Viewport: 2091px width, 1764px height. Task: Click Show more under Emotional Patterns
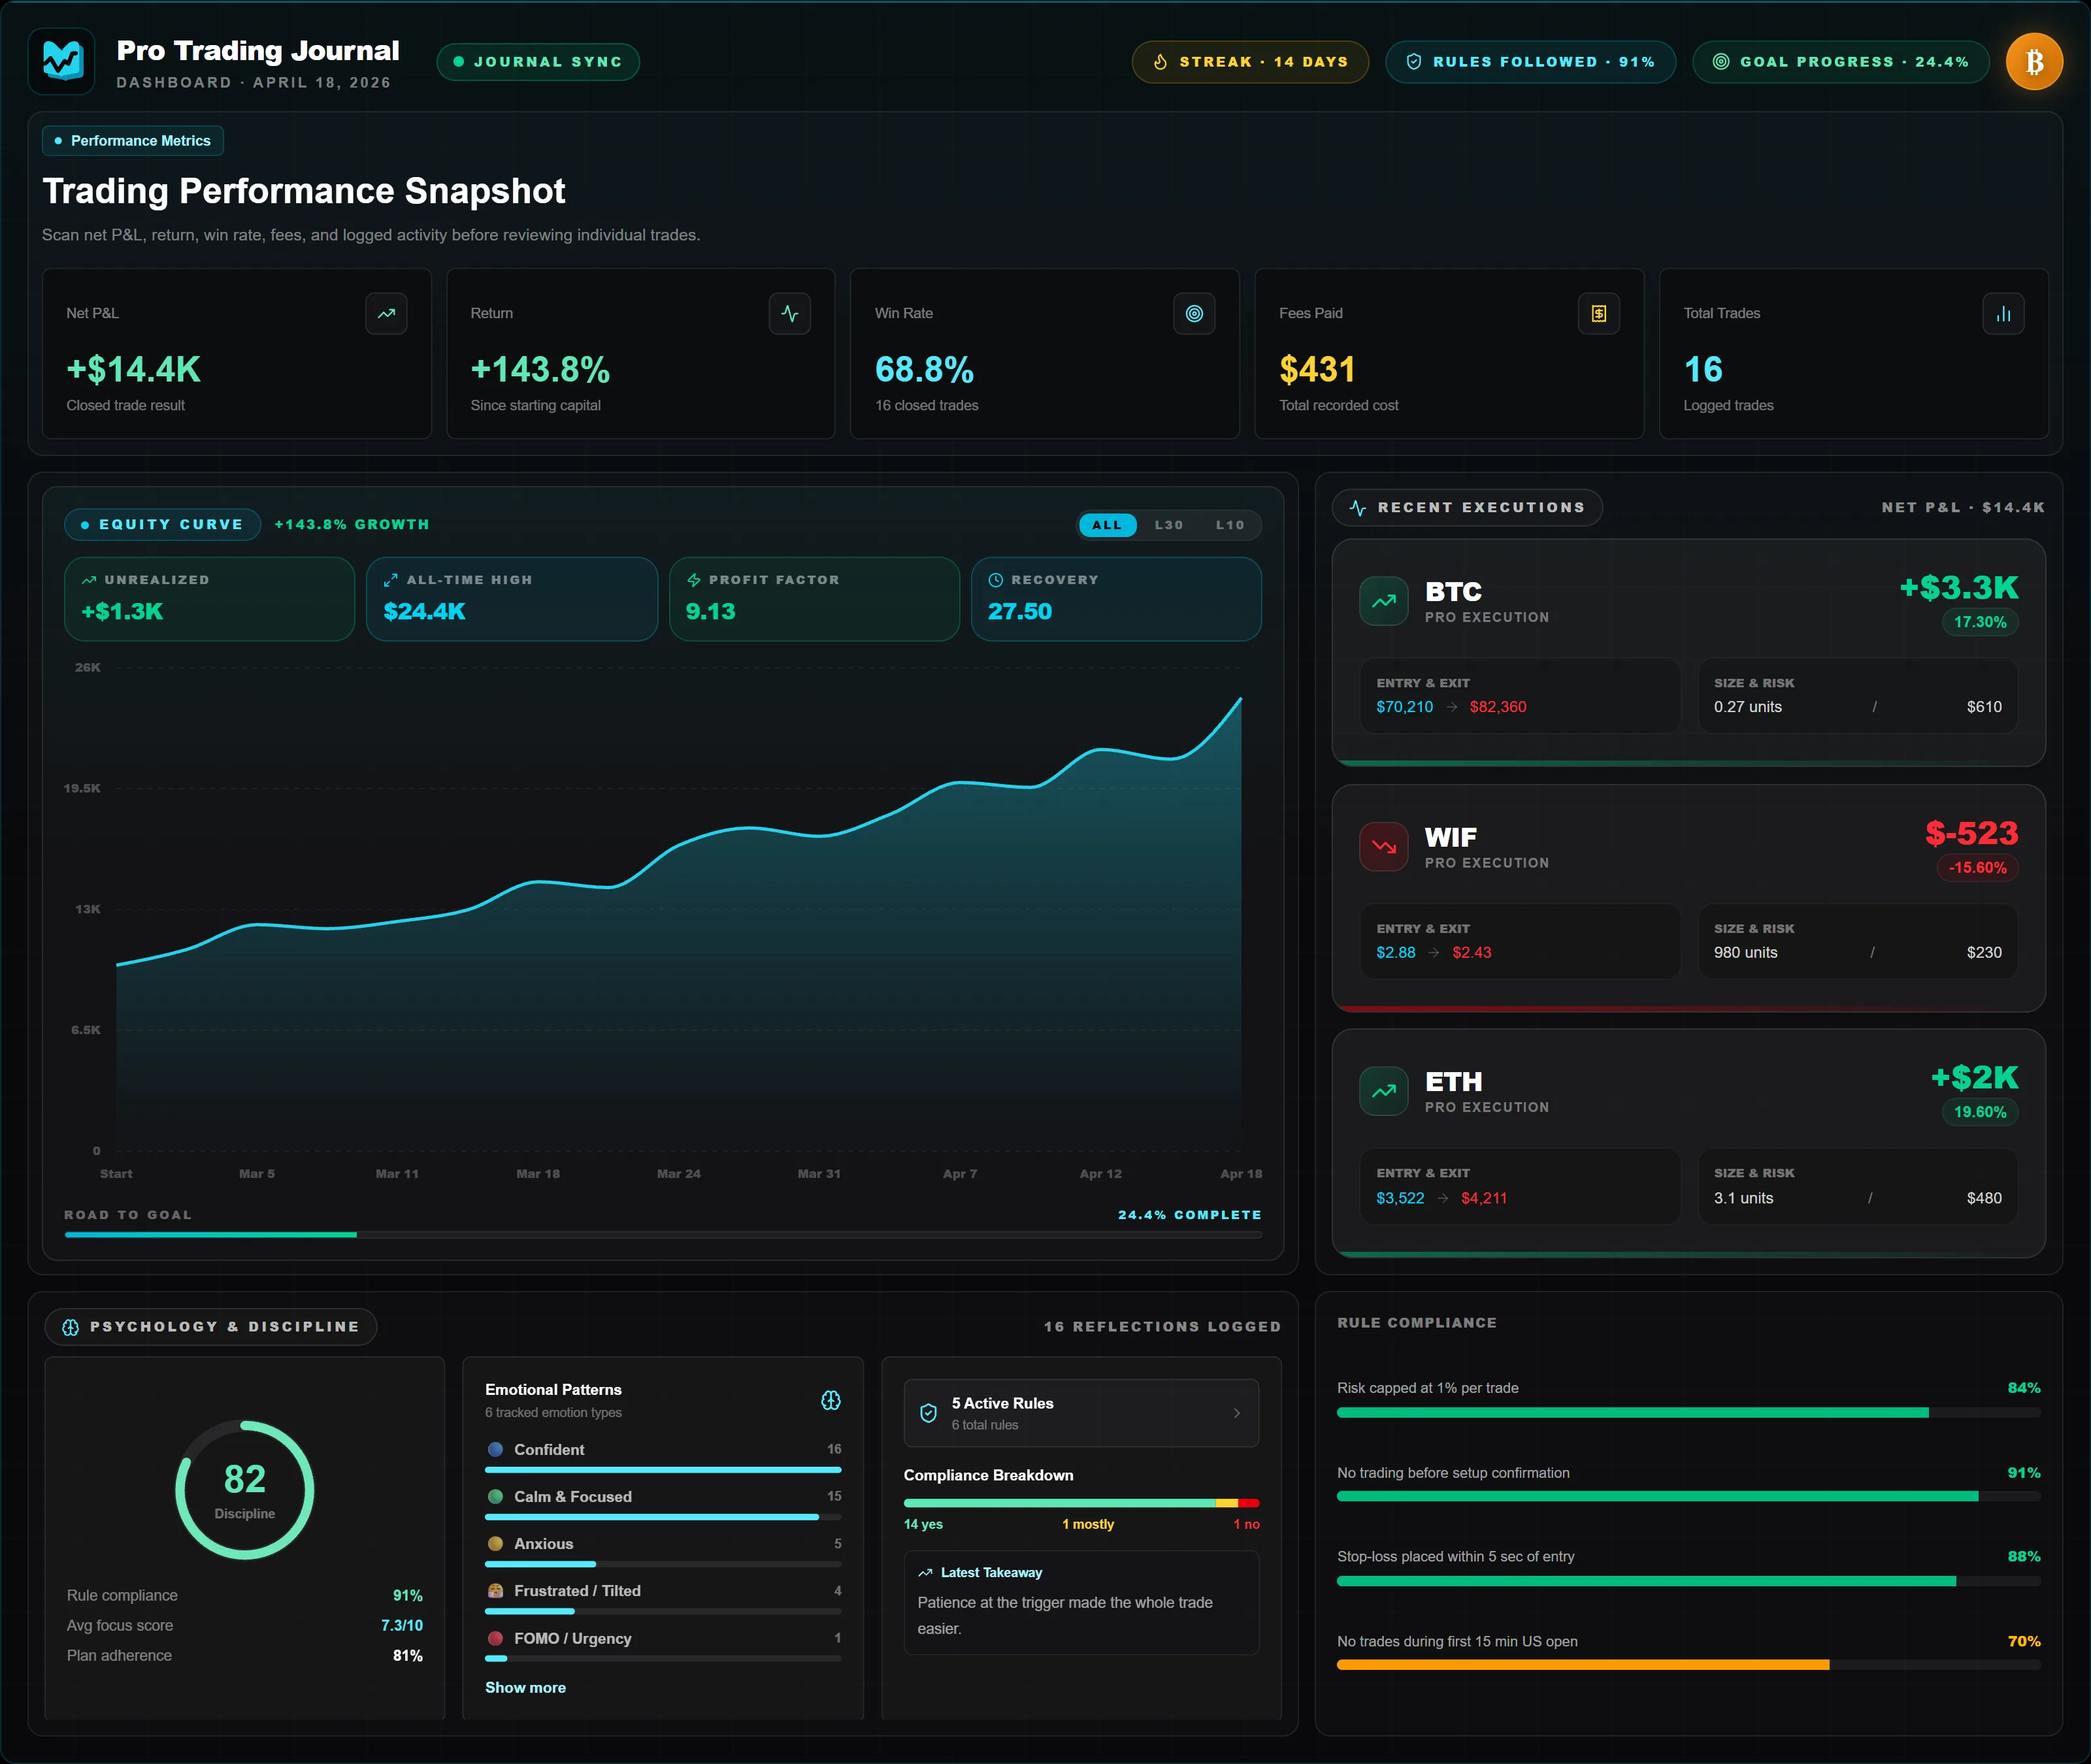(525, 1688)
